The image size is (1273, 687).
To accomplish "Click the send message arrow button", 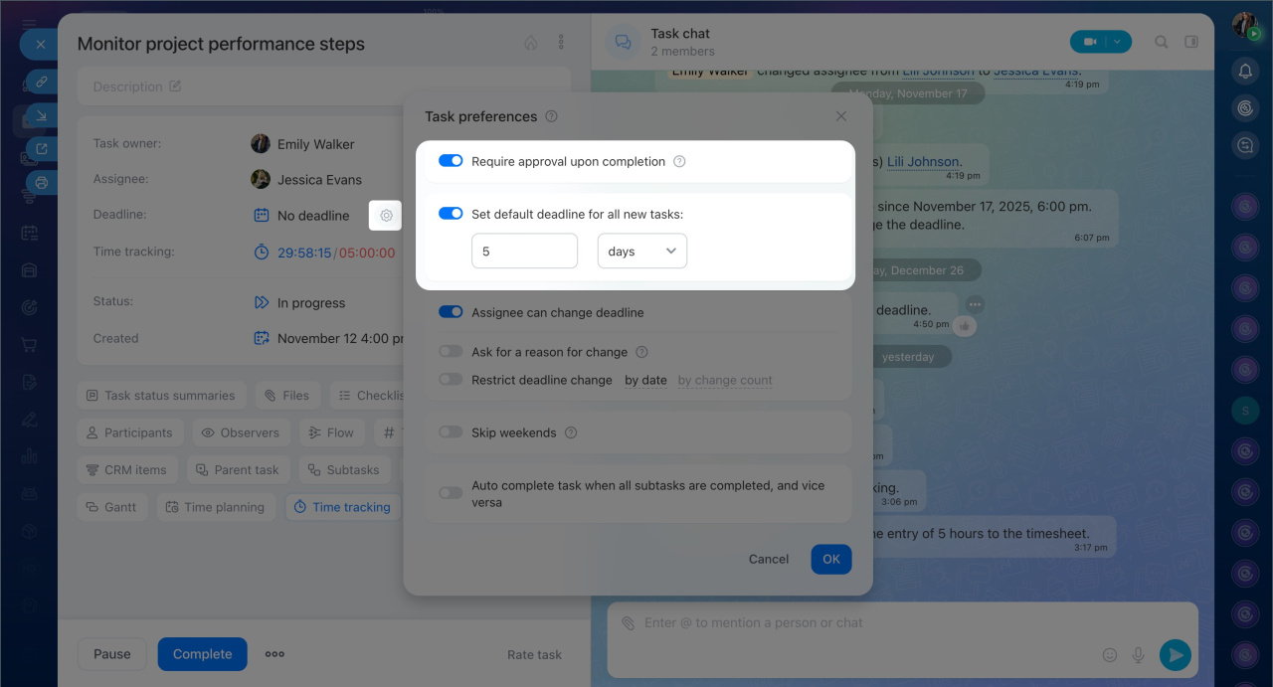I will coord(1176,654).
